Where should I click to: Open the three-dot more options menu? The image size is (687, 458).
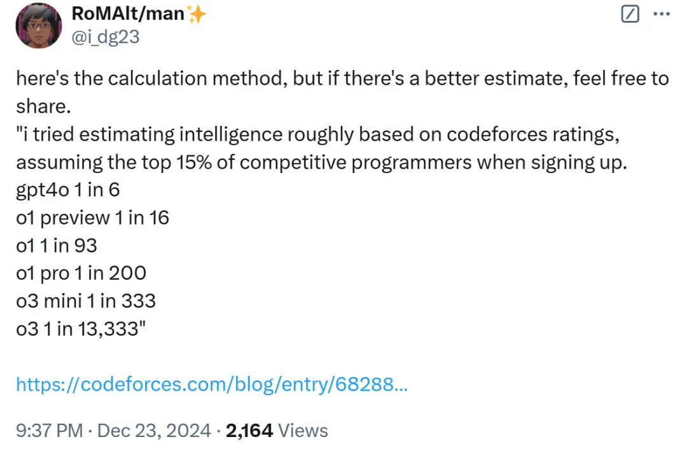(662, 14)
